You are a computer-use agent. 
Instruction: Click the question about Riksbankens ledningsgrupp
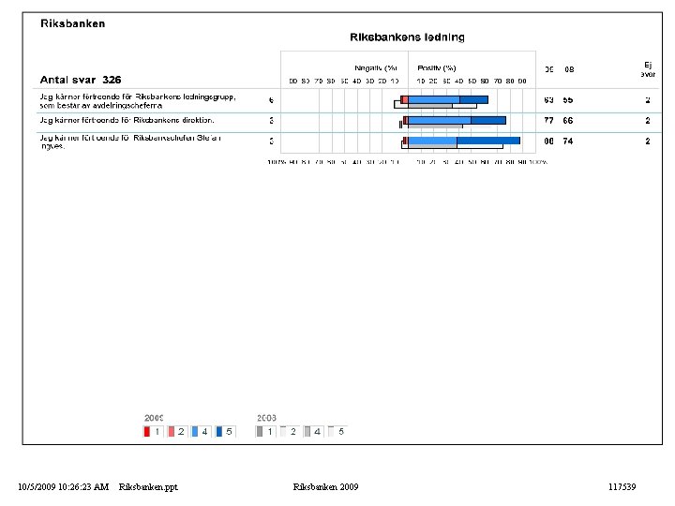(138, 101)
